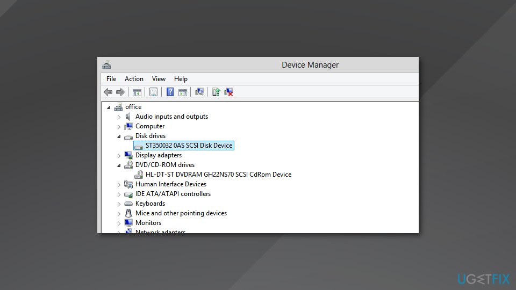Click the Forward arrow toolbar button

click(120, 92)
